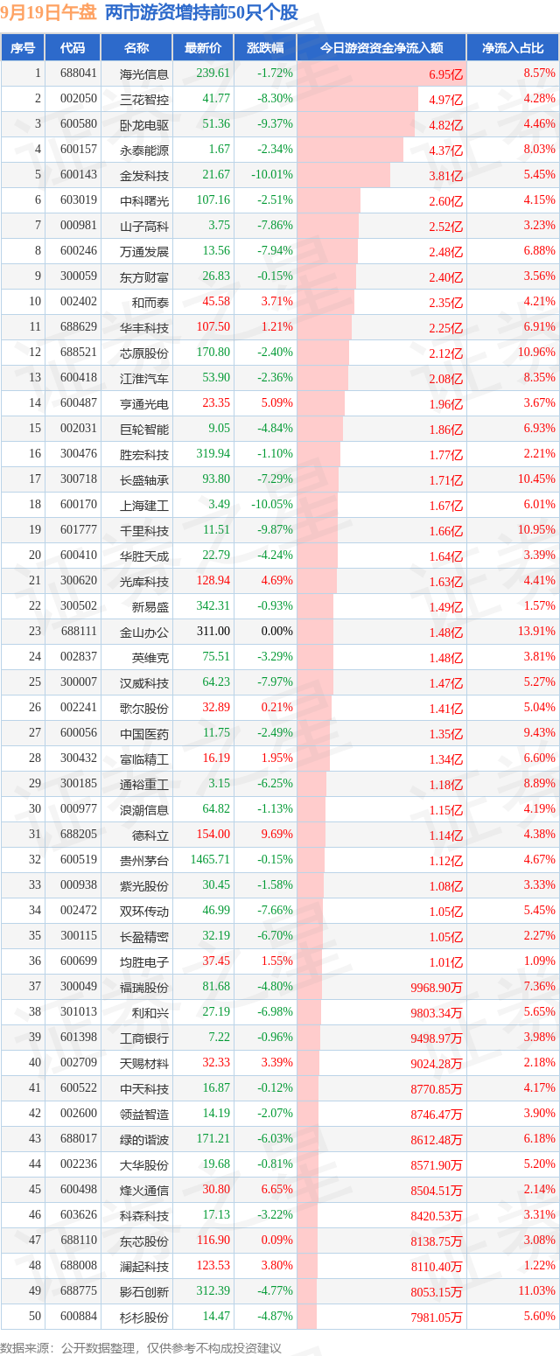
Task: Click stock name 卧龙电驱
Action: coord(144,125)
